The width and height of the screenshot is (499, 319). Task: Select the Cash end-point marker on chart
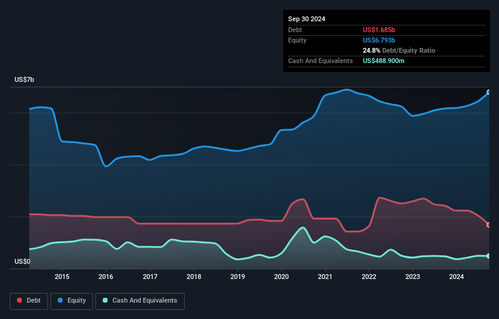(489, 256)
